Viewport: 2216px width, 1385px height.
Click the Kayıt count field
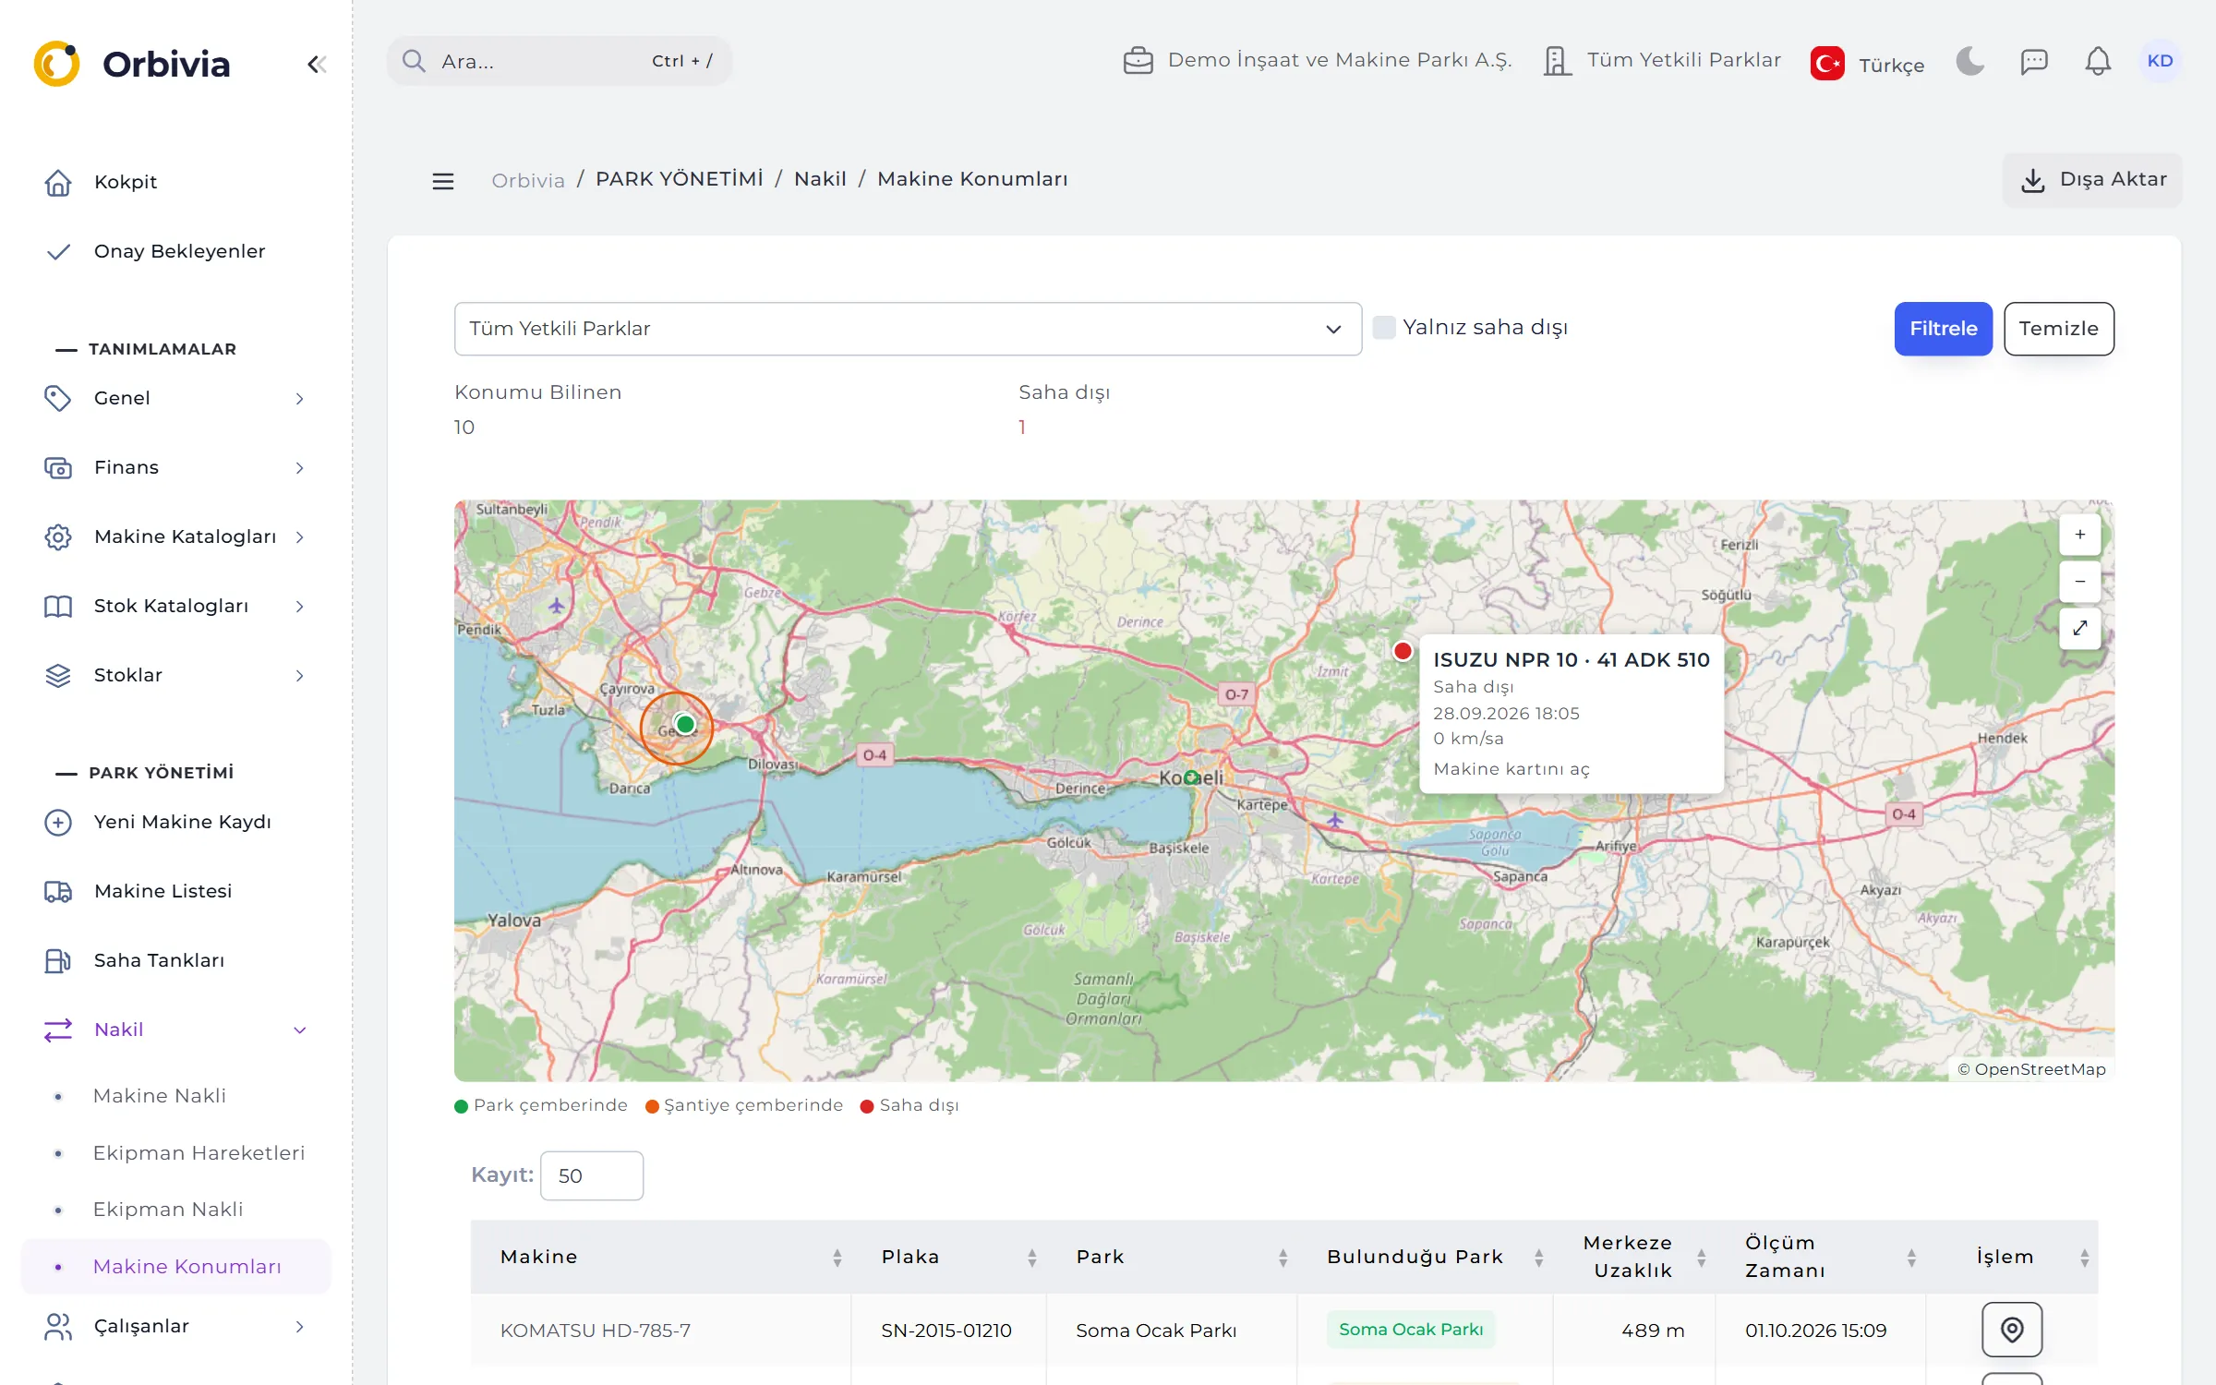pos(592,1175)
